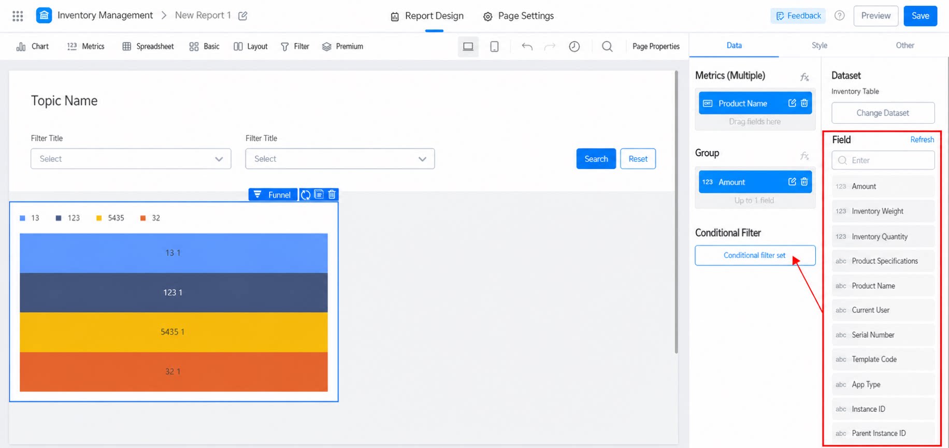Expand the second Filter Title dropdown
Screen dimensions: 949x448
coord(340,159)
